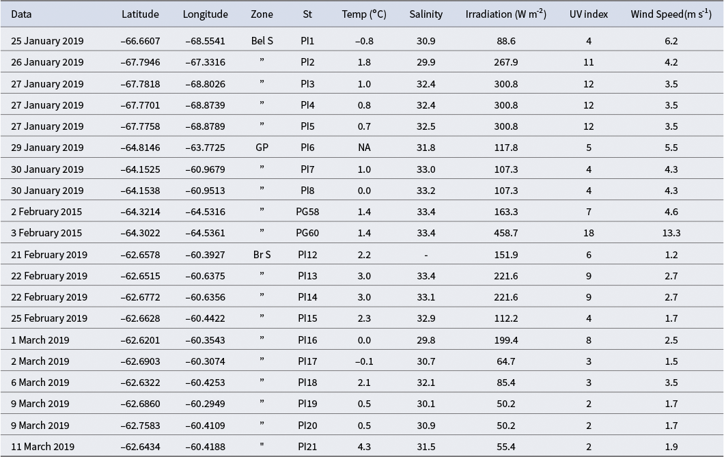Select the Temp (°C) column header
This screenshot has height=457, width=724.
point(364,14)
